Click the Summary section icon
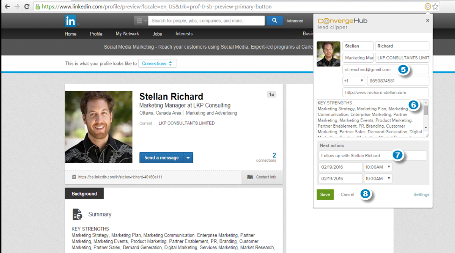 click(77, 214)
